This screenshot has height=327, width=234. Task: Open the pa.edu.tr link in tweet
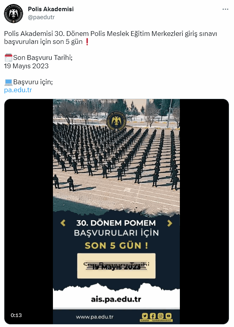pyautogui.click(x=18, y=90)
